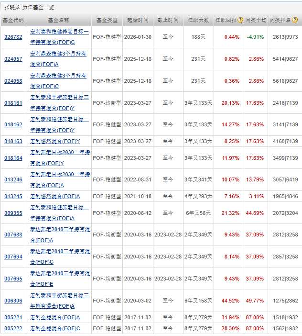302x336 pixels.
Task: Select the 1275|2862 ranking cell
Action: coord(285,301)
